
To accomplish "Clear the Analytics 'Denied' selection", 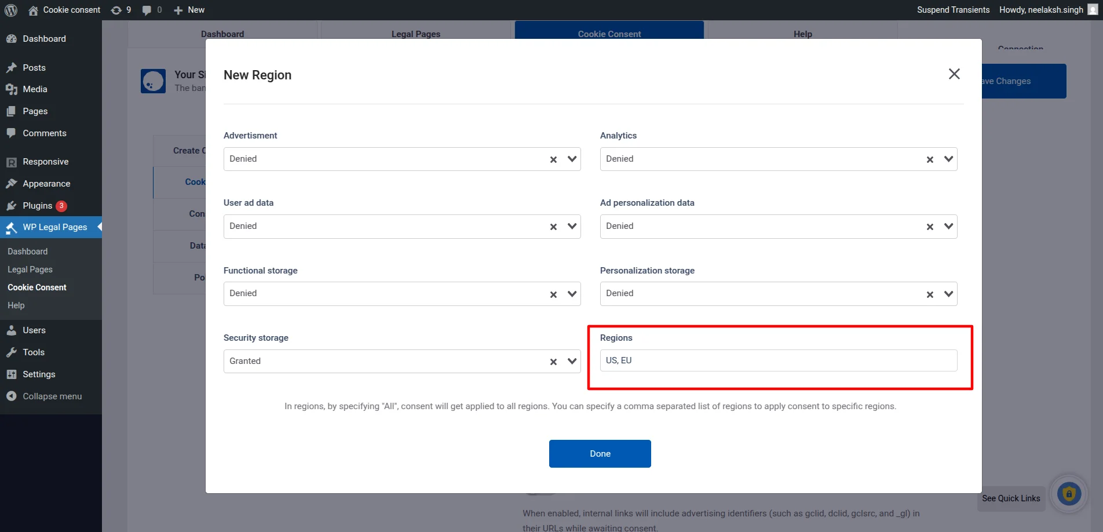I will pos(929,159).
